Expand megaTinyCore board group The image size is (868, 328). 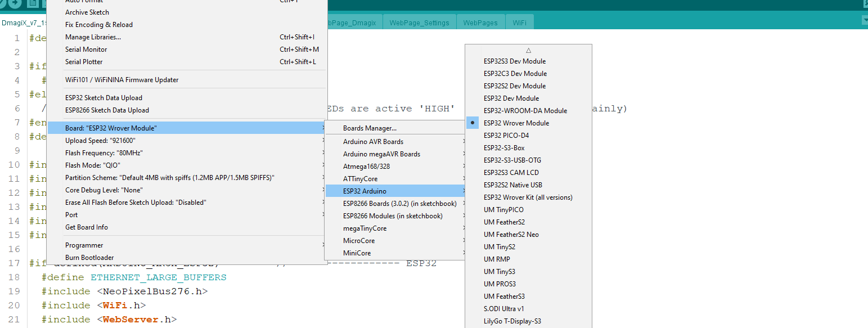(396, 228)
